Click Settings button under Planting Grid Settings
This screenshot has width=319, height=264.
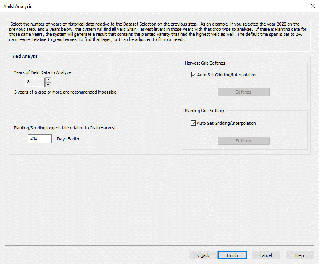coord(243,141)
